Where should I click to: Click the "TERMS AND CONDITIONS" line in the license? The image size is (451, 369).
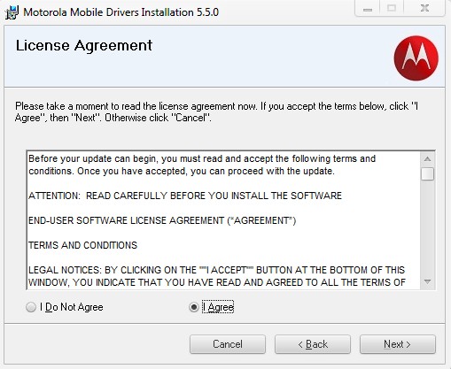click(x=82, y=245)
